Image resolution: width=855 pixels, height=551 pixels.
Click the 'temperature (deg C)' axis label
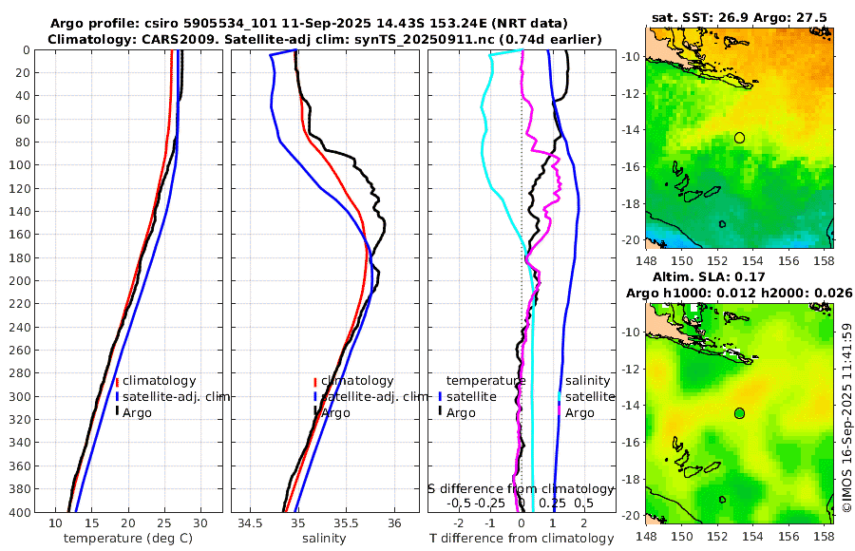click(128, 539)
